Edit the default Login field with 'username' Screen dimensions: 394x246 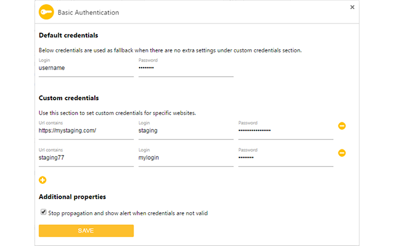[86, 68]
